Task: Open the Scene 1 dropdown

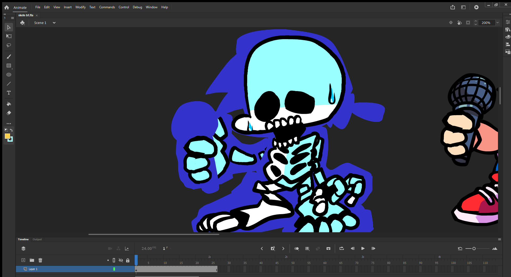Action: tap(54, 23)
